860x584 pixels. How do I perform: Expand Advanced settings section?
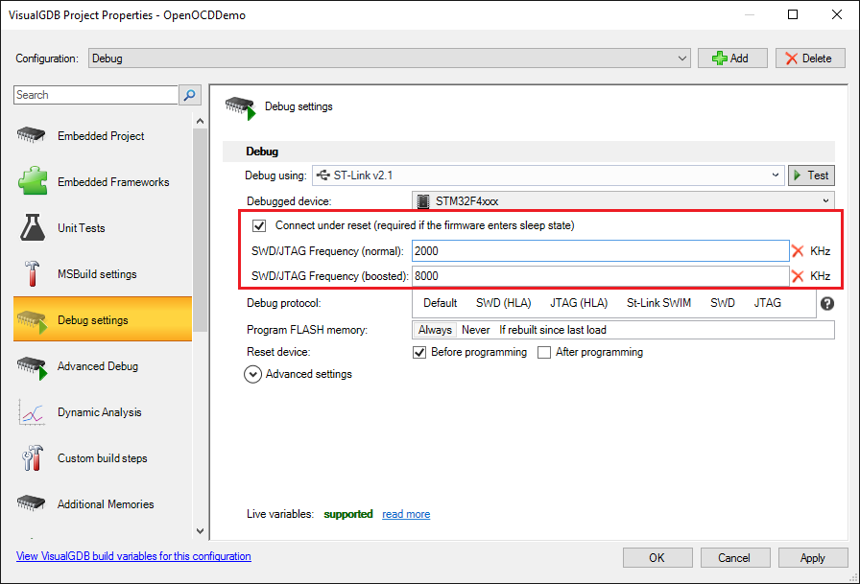[252, 374]
